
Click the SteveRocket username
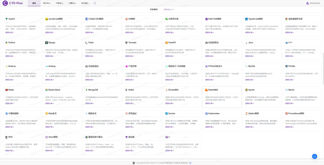pos(315,3)
